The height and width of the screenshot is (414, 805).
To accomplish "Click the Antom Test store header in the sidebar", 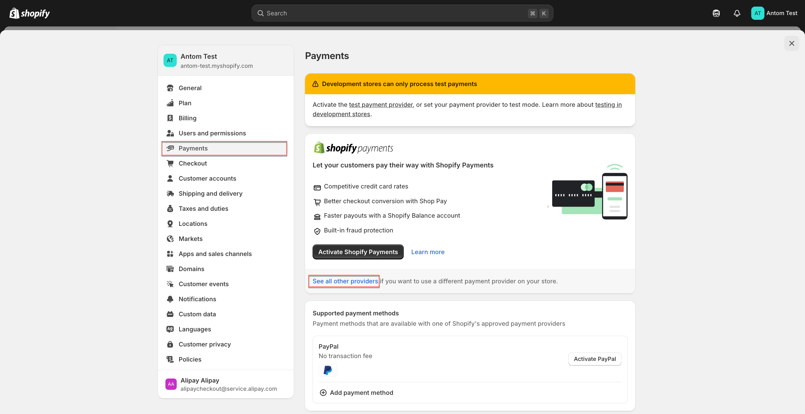I will [x=226, y=61].
